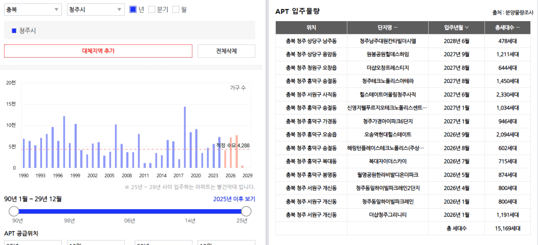Screen dimensions: 538x245
Task: Click the 전체삭제 button
Action: 226,51
